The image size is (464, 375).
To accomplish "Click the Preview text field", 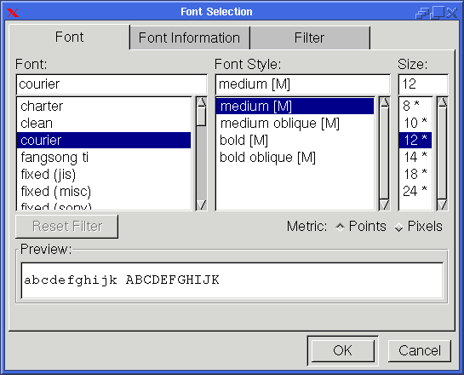I will pos(232,280).
